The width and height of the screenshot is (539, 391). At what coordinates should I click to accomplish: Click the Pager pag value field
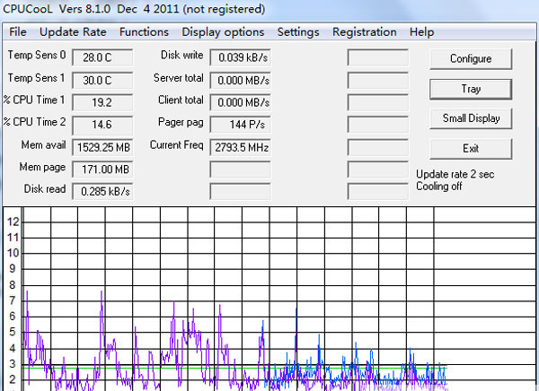tap(240, 125)
